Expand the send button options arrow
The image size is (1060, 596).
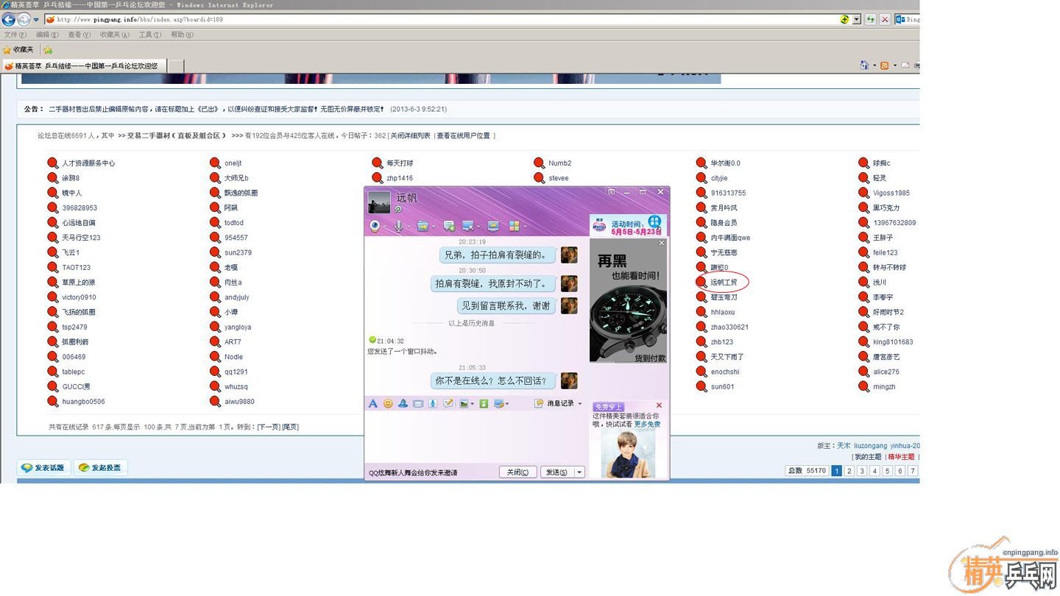(580, 472)
